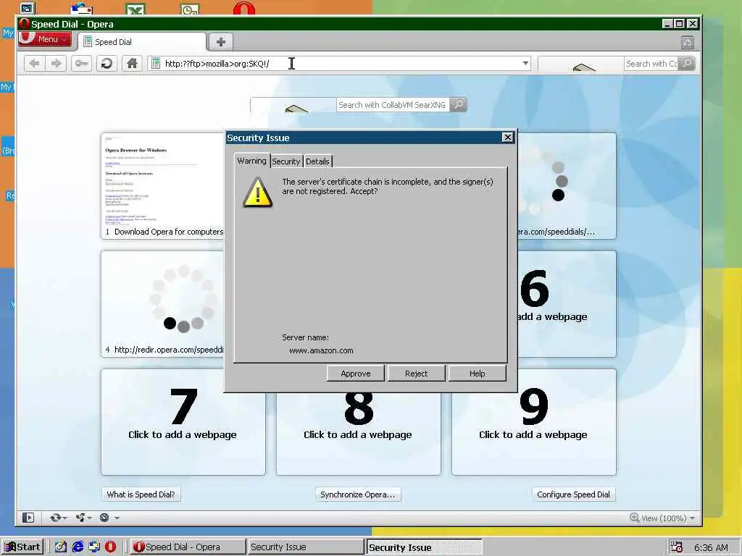Click the Opera desktop shortcut icon
The width and height of the screenshot is (742, 556).
pos(244,8)
